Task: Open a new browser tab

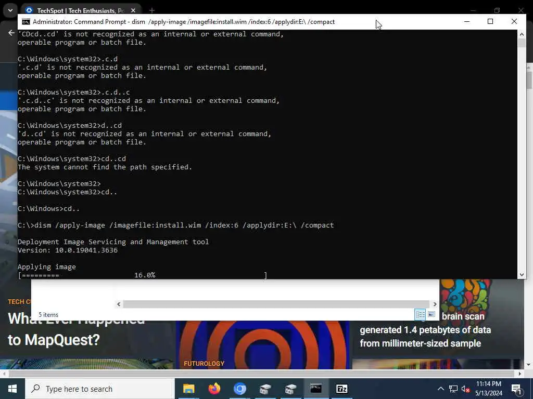Action: tap(152, 10)
